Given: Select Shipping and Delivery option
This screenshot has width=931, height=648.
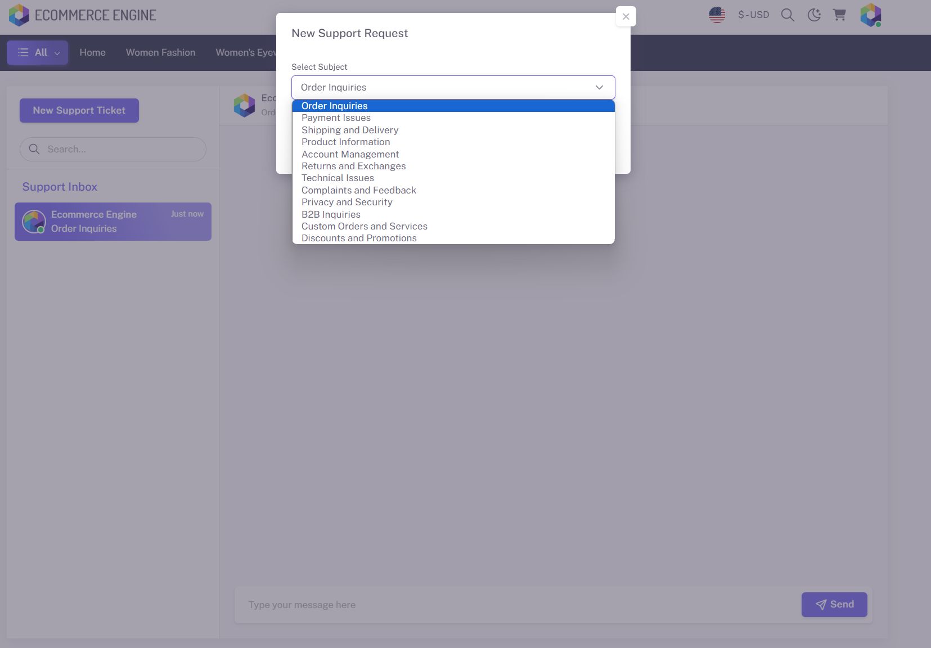Looking at the screenshot, I should click(x=453, y=130).
